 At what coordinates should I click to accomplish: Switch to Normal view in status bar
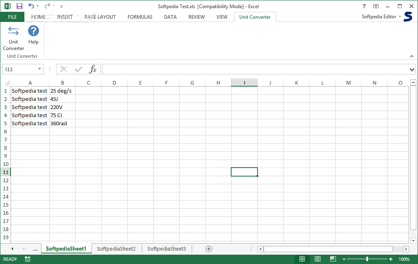coord(302,259)
